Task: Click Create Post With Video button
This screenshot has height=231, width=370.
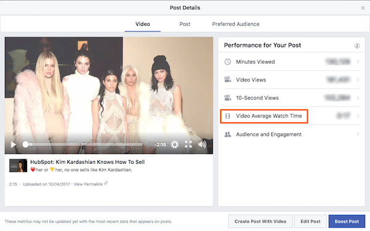Action: pos(260,221)
